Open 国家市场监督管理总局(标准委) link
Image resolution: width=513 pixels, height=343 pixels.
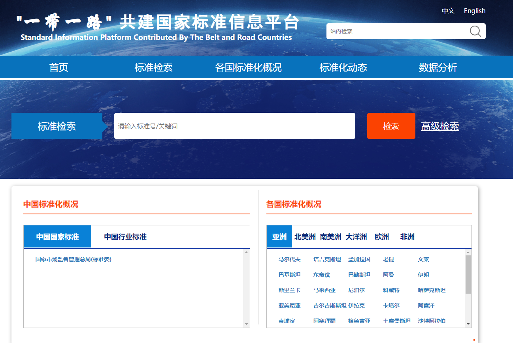click(x=74, y=259)
